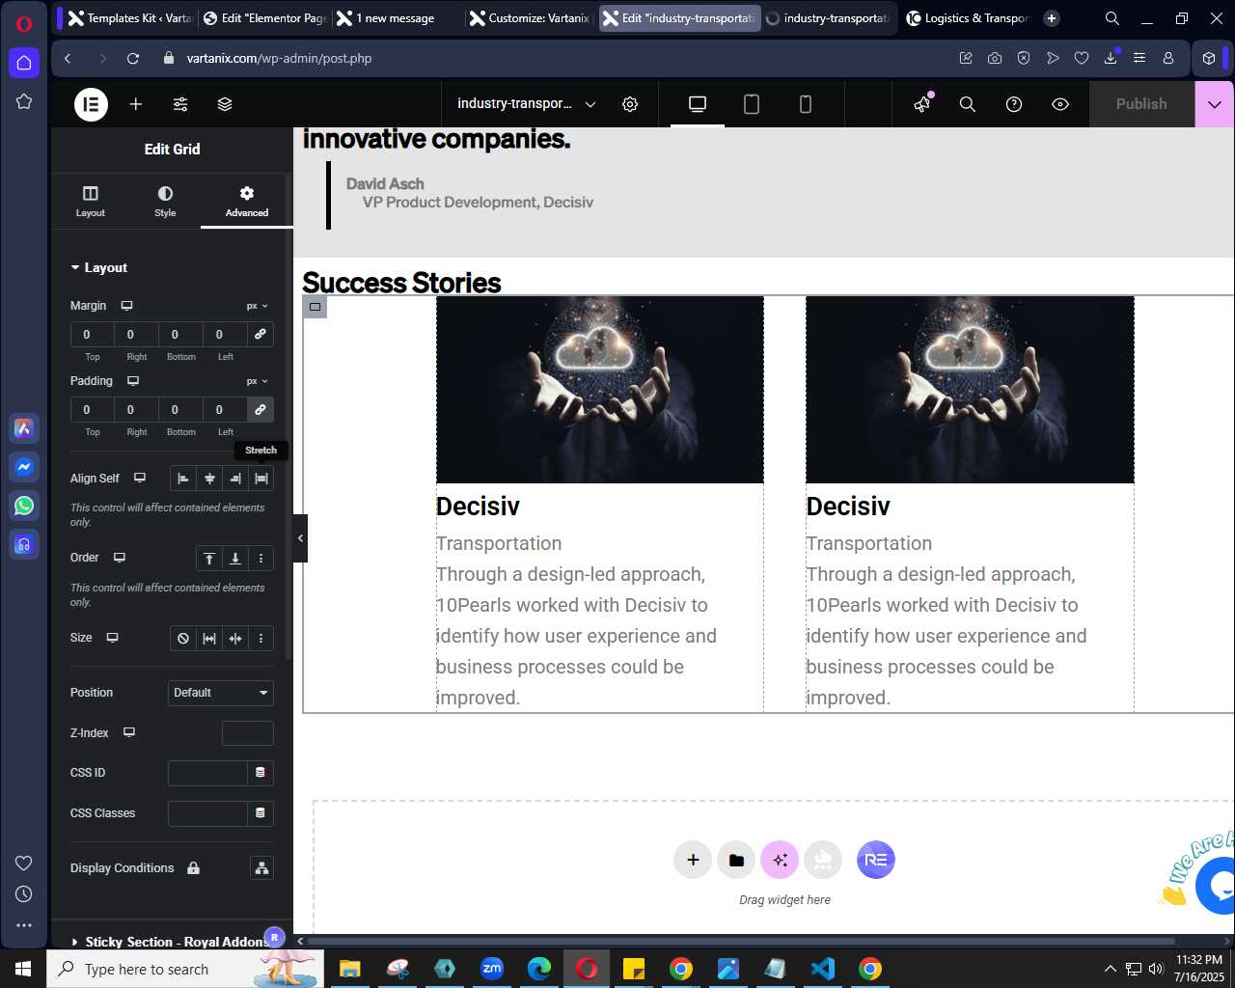This screenshot has width=1235, height=988.
Task: Open the Elementor main menu logo
Action: point(92,104)
